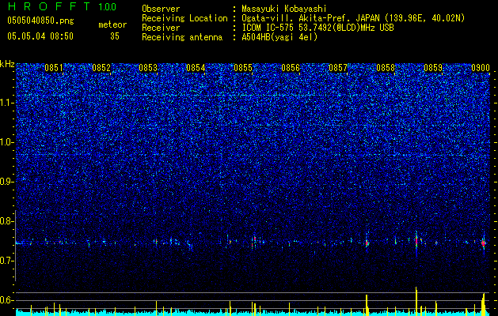Image resolution: width=498 pixels, height=316 pixels.
Task: Click observer name Masayuki Kobayashi
Action: (x=284, y=9)
